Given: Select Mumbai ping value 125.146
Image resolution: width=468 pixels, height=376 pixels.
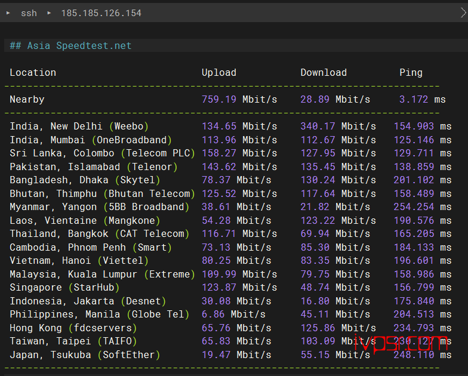Looking at the screenshot, I should 414,140.
